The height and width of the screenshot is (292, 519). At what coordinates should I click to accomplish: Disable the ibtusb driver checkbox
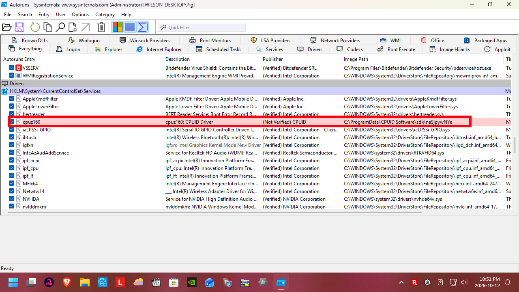12,137
